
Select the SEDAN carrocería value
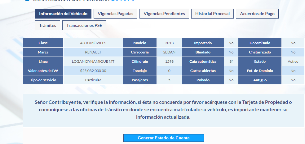click(x=169, y=52)
